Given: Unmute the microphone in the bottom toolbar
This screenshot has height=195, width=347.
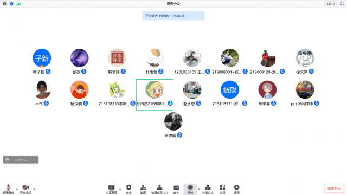Looking at the screenshot, I should (8, 189).
